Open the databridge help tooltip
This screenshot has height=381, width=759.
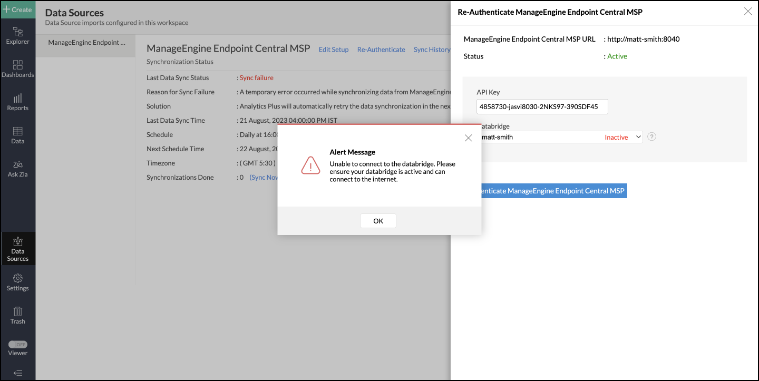tap(651, 136)
